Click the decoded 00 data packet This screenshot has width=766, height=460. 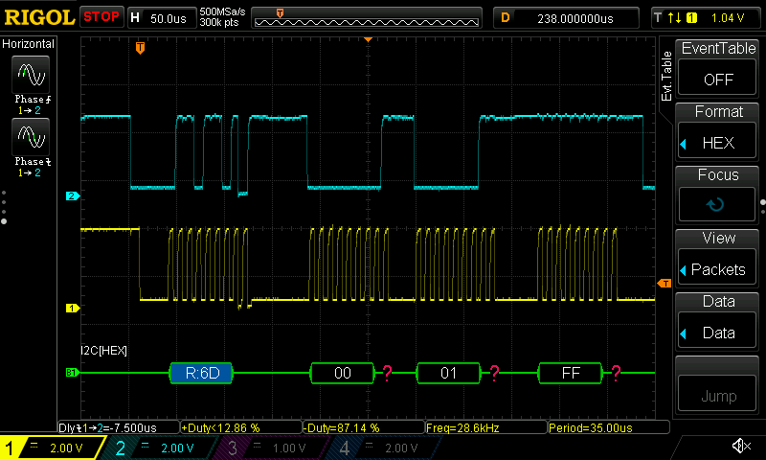click(x=343, y=373)
